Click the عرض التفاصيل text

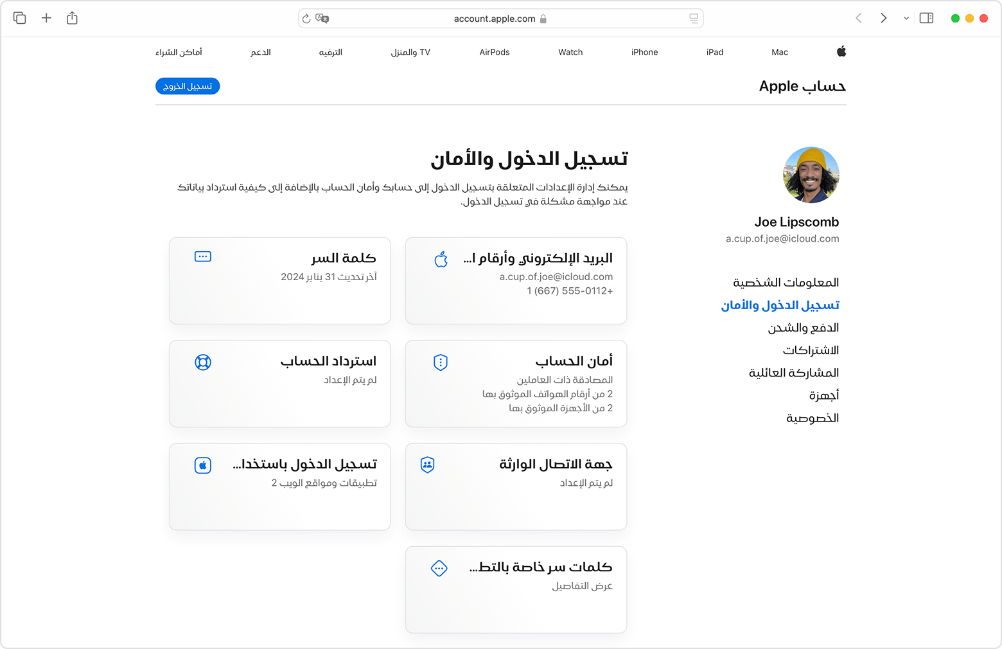tap(583, 586)
